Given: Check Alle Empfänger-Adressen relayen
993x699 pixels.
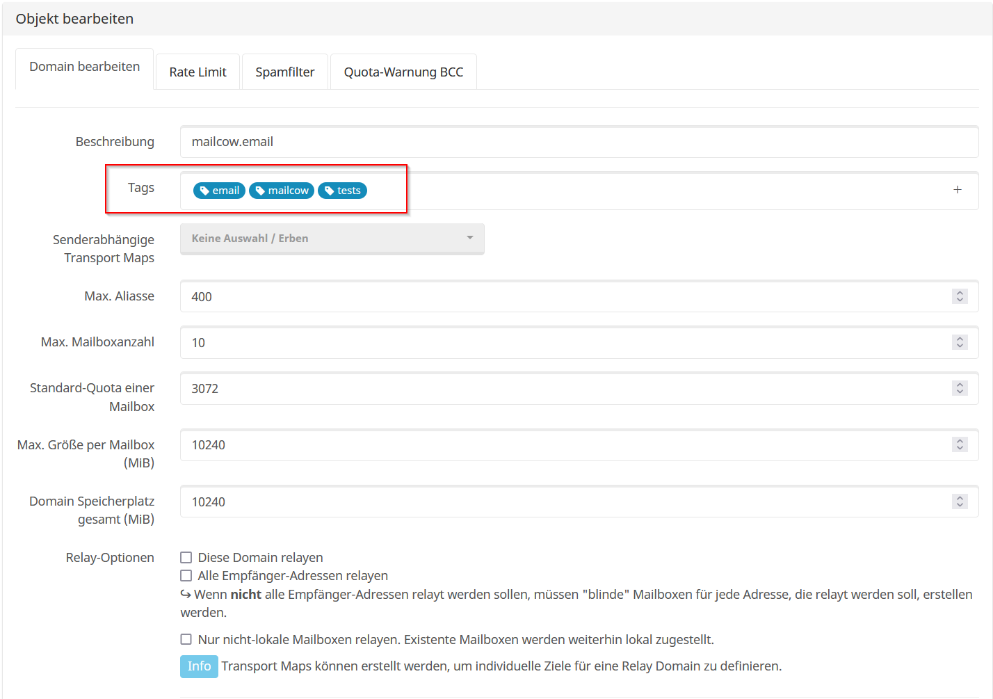Looking at the screenshot, I should coord(186,576).
